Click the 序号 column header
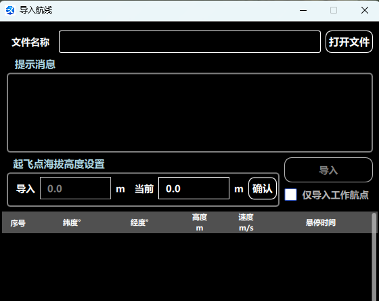This screenshot has height=301, width=379. tap(18, 223)
